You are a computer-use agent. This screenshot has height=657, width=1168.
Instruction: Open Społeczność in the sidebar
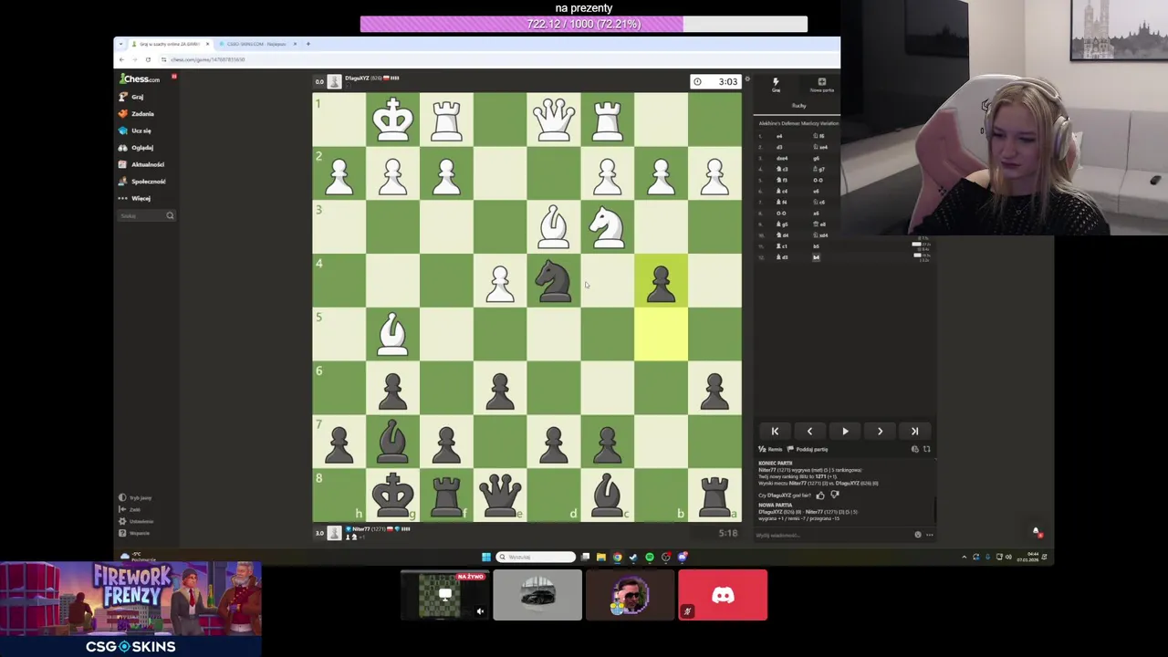pos(142,182)
